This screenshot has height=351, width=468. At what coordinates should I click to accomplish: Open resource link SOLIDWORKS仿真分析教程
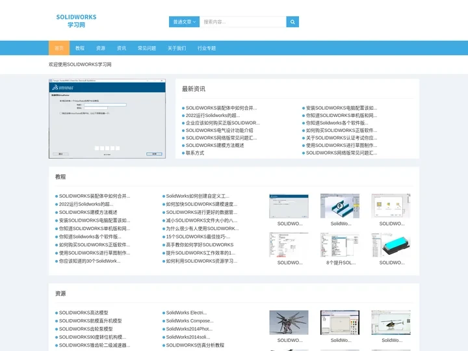pos(195,345)
